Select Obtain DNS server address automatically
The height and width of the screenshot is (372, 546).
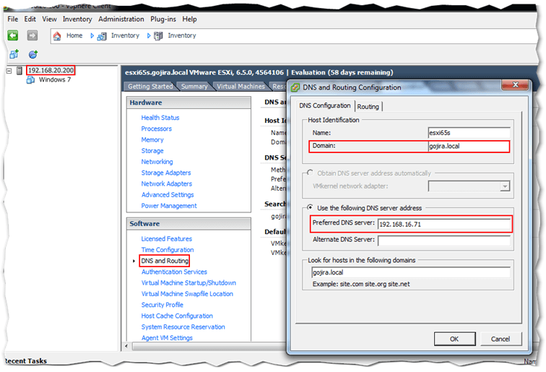(310, 173)
